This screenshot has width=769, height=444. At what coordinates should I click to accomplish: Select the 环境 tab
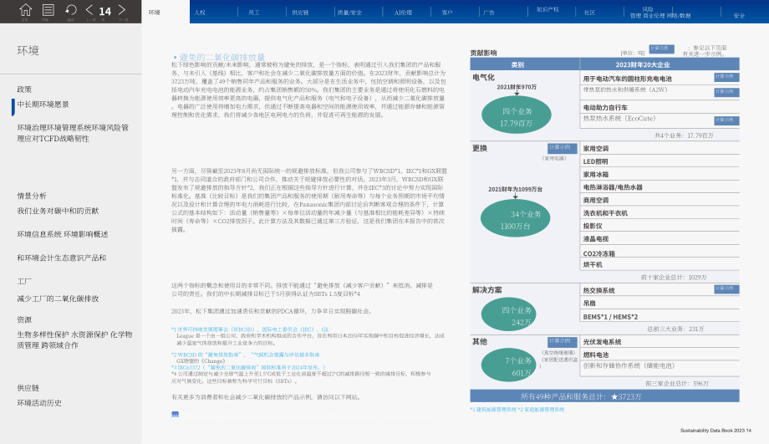coord(155,13)
